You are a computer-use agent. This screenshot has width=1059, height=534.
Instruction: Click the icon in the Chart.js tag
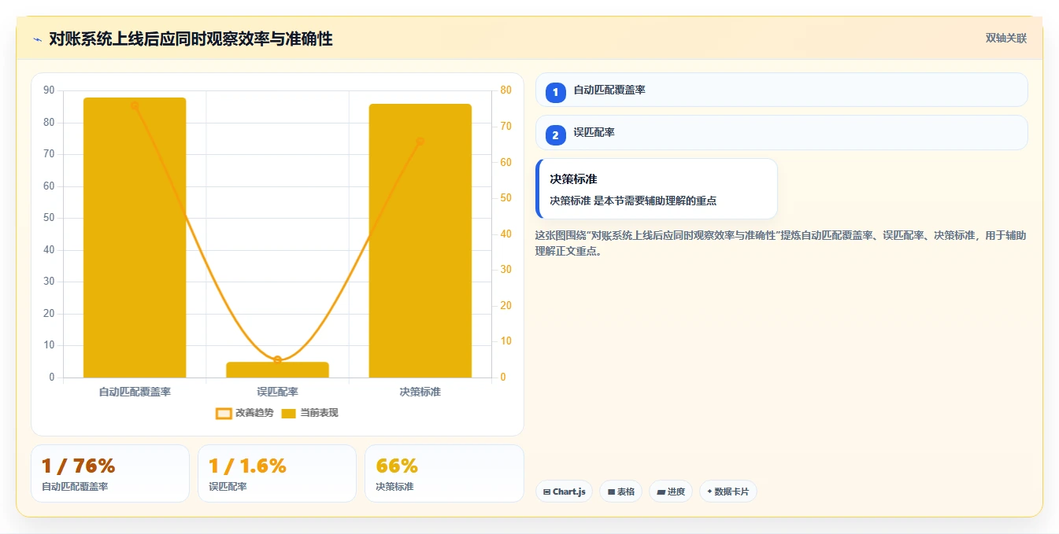pos(546,492)
